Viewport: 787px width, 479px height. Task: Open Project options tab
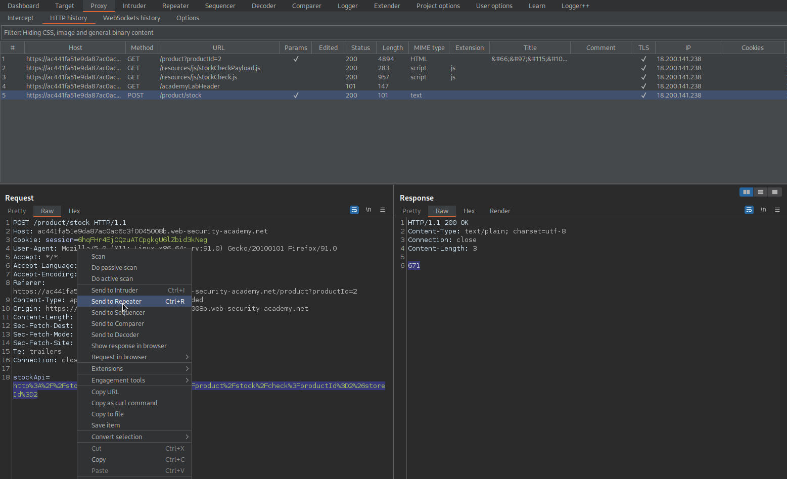[438, 6]
